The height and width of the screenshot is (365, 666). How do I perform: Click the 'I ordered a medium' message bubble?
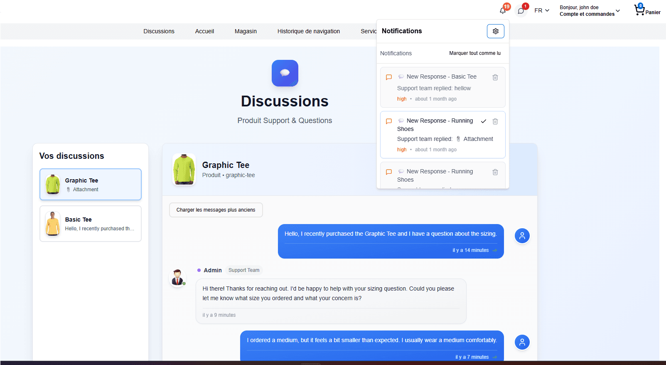click(372, 346)
